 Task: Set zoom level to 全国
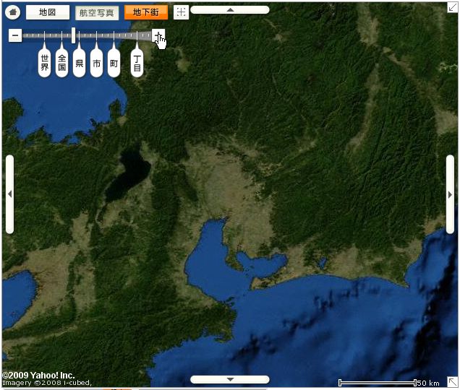click(x=62, y=64)
